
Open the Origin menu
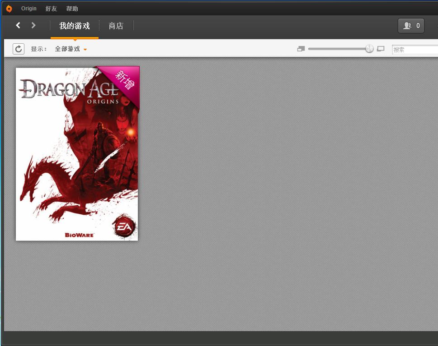click(29, 9)
